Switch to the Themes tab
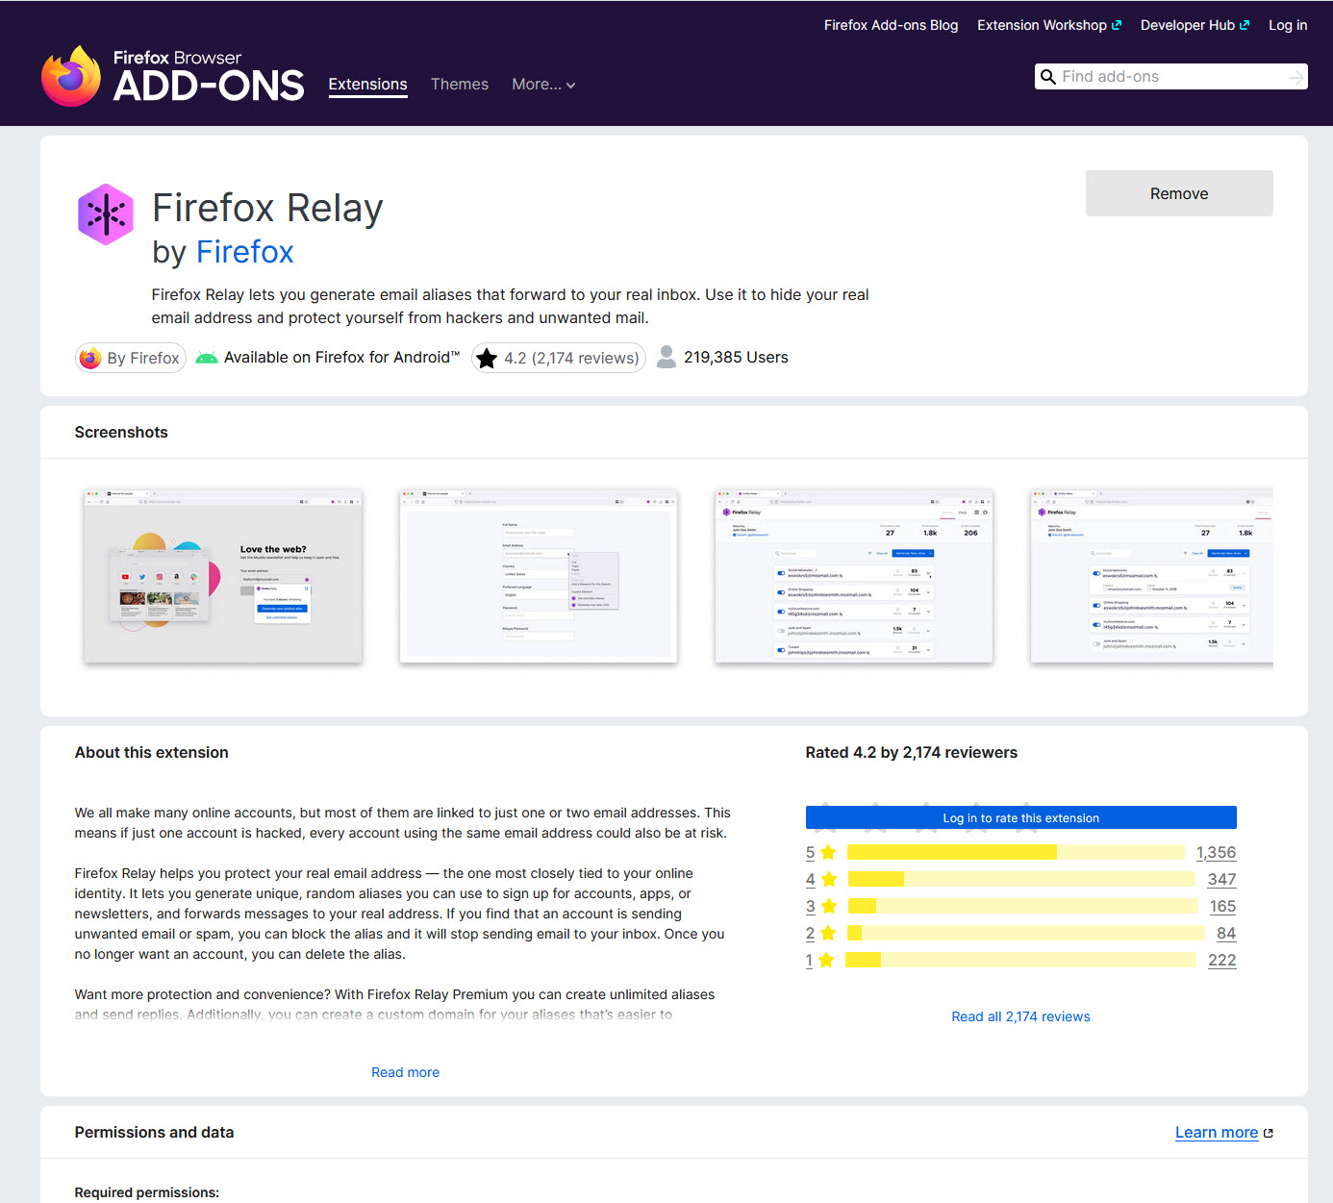Viewport: 1333px width, 1203px height. click(460, 85)
